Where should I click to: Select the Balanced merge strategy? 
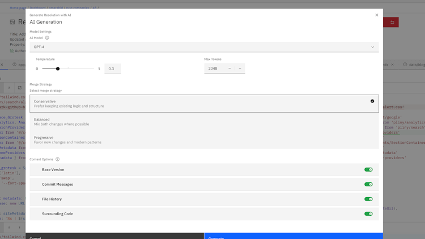(204, 122)
